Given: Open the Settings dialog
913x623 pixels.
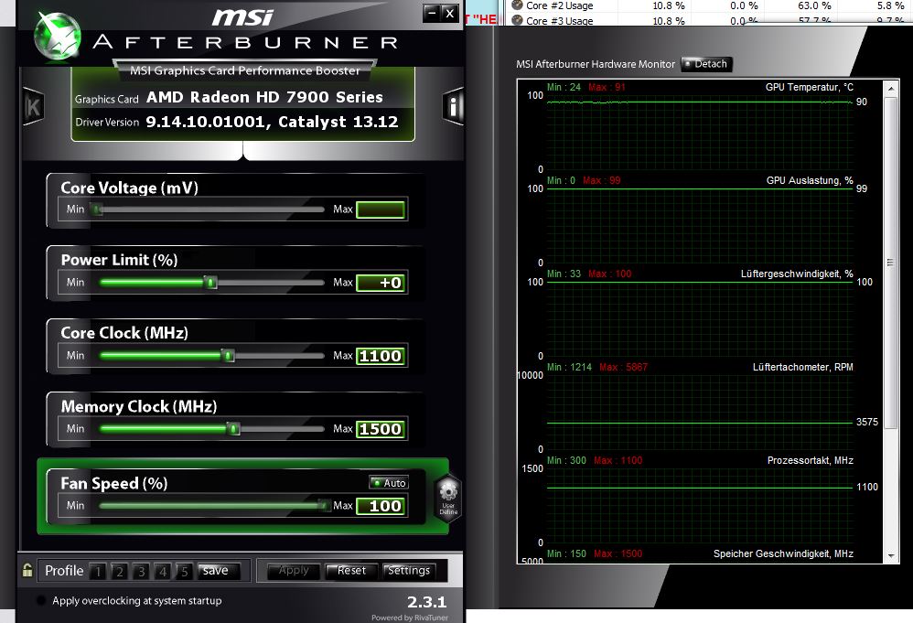Looking at the screenshot, I should [x=409, y=571].
